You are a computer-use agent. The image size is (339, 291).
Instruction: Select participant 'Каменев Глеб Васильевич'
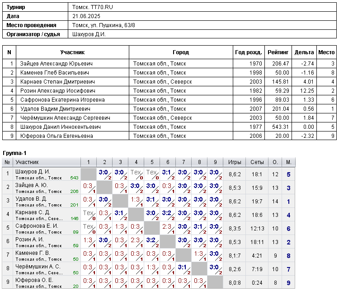[55, 73]
